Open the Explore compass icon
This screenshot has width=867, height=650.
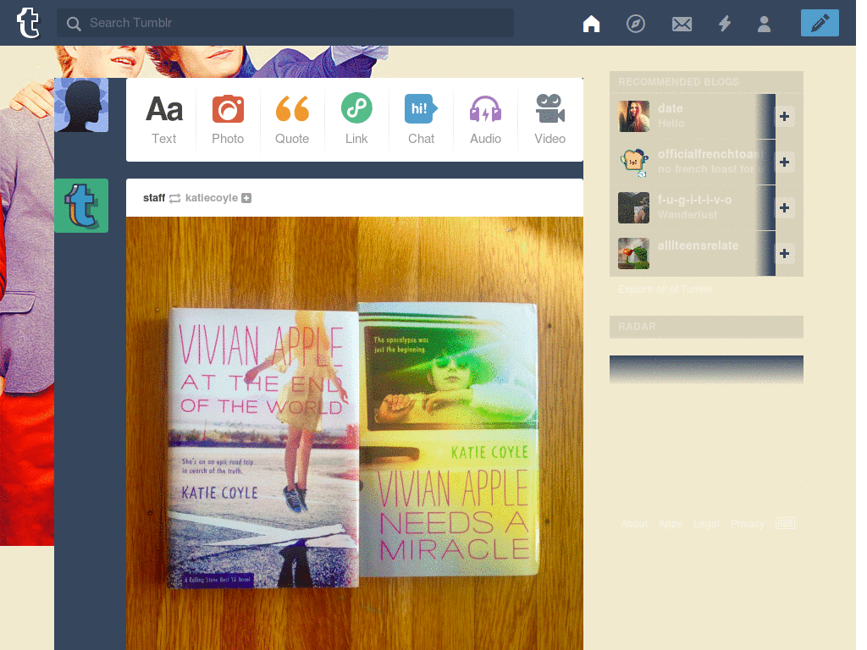click(x=635, y=23)
